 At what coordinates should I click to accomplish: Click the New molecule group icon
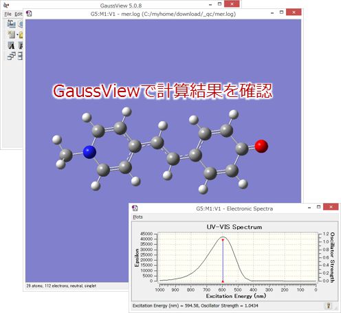(x=11, y=35)
